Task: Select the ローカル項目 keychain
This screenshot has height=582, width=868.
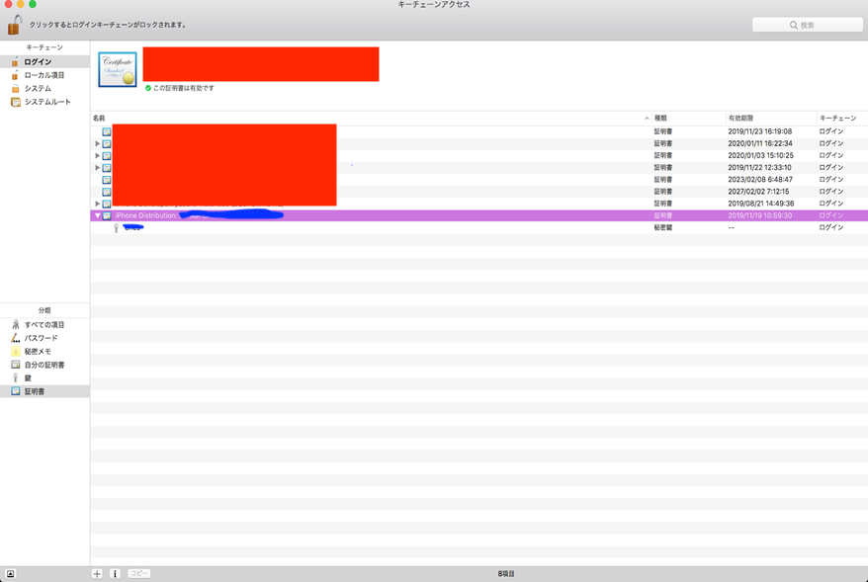Action: [44, 75]
